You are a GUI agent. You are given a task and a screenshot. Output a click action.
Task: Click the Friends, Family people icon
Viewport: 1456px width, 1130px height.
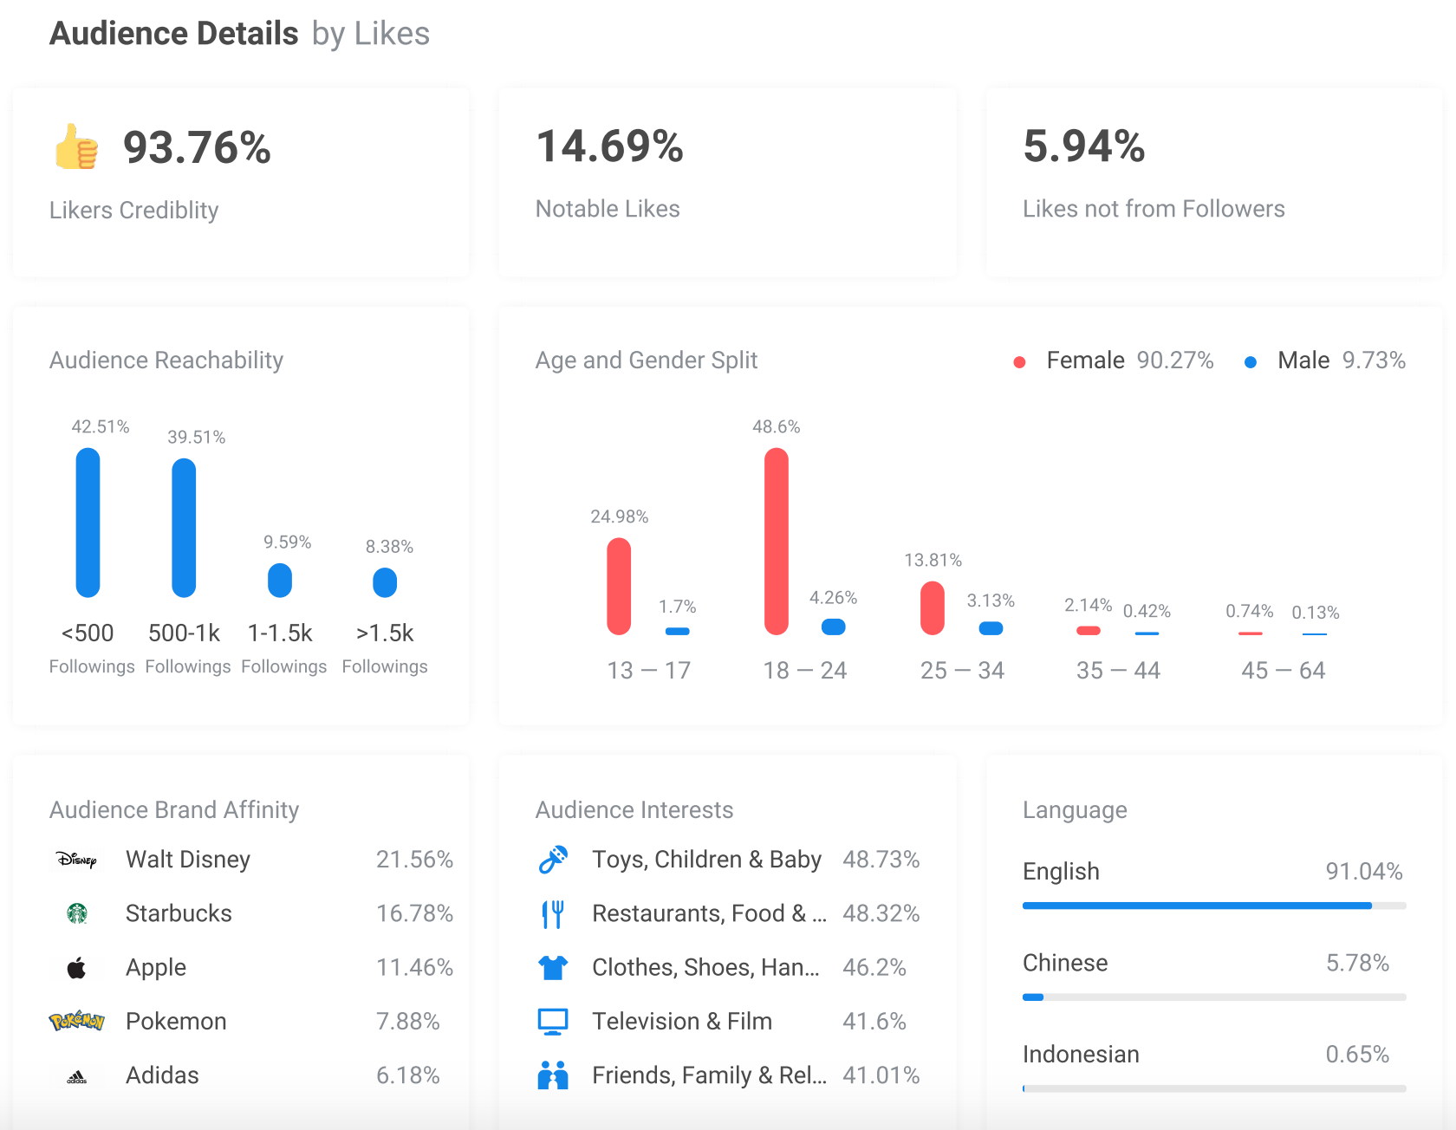(553, 1075)
